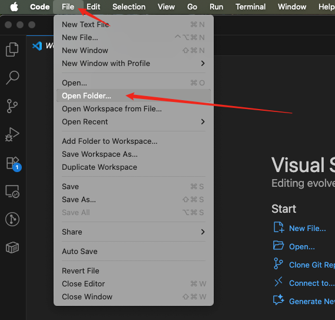The image size is (335, 320).
Task: Open the Source Control view
Action: point(12,106)
